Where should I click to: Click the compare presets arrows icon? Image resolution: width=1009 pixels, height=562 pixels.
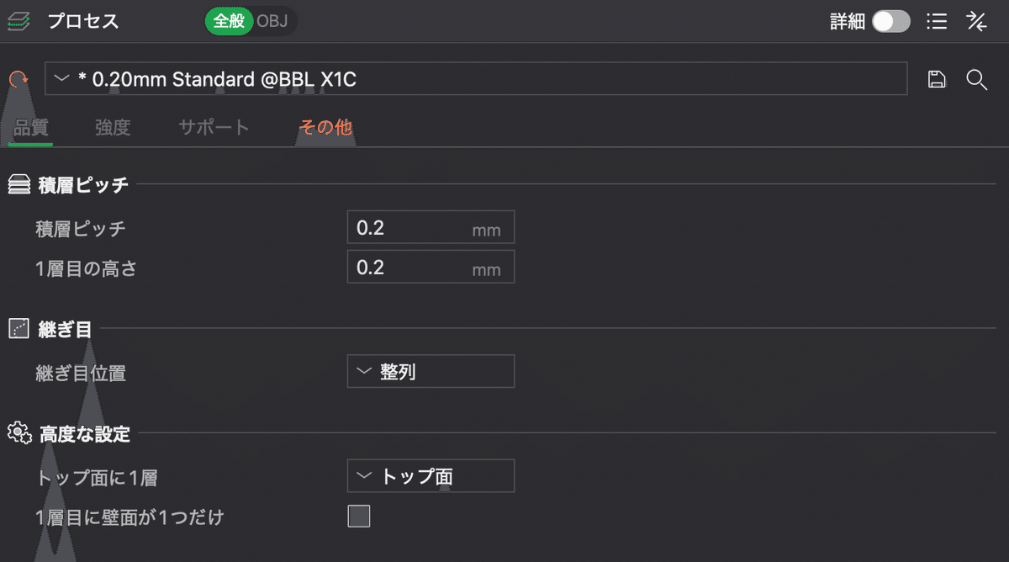pos(976,21)
